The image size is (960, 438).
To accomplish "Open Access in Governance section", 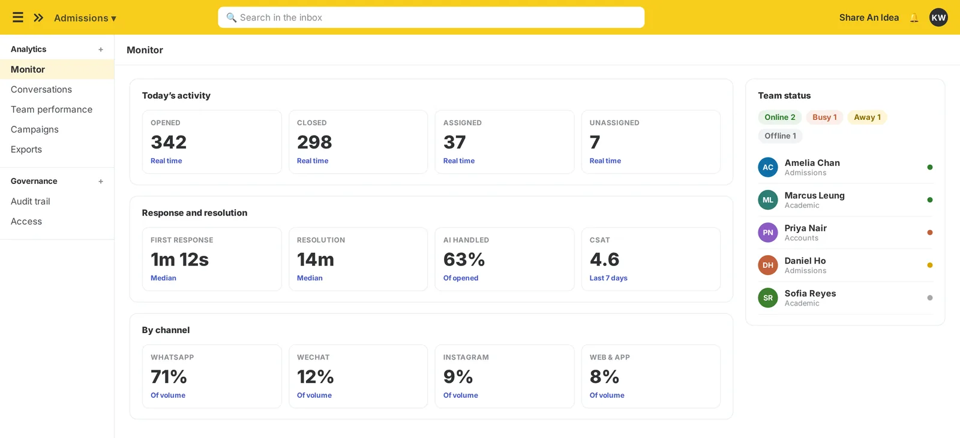I will 57,222.
